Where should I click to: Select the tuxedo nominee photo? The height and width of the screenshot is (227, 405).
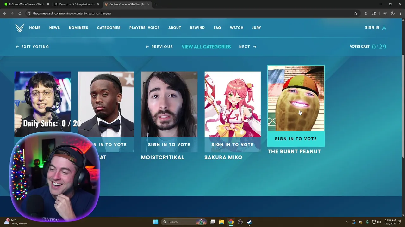pyautogui.click(x=106, y=104)
